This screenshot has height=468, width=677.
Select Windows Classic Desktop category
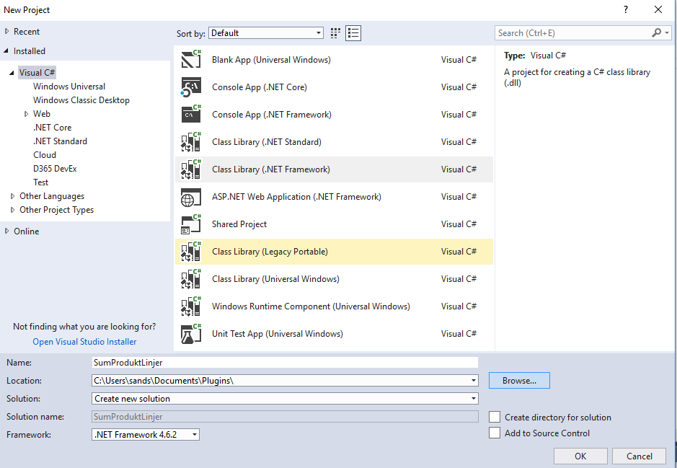(81, 100)
